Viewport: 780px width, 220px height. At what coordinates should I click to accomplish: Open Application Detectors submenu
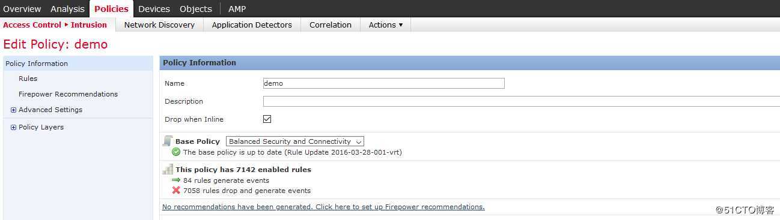[x=252, y=25]
